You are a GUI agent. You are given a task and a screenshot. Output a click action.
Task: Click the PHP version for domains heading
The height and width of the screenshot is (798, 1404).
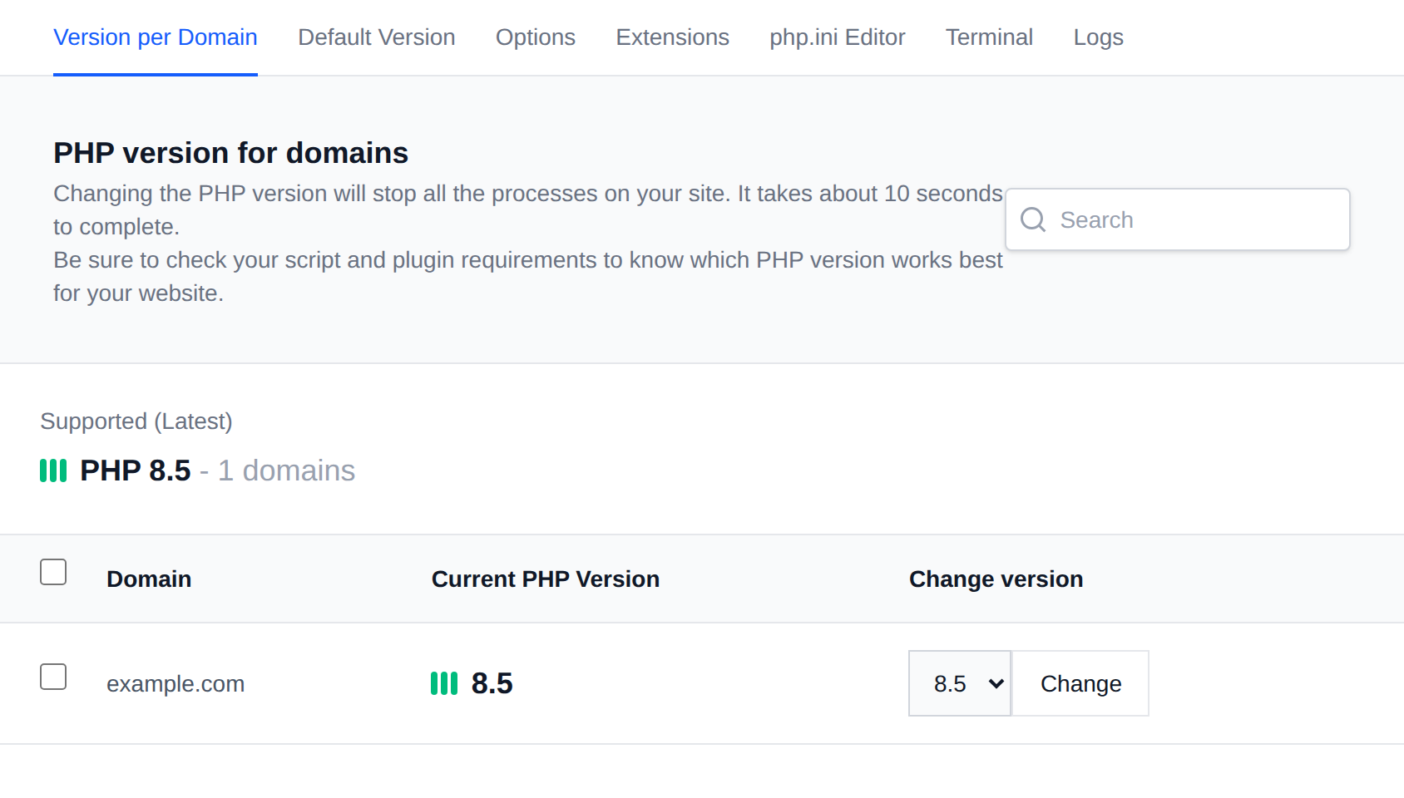[231, 153]
